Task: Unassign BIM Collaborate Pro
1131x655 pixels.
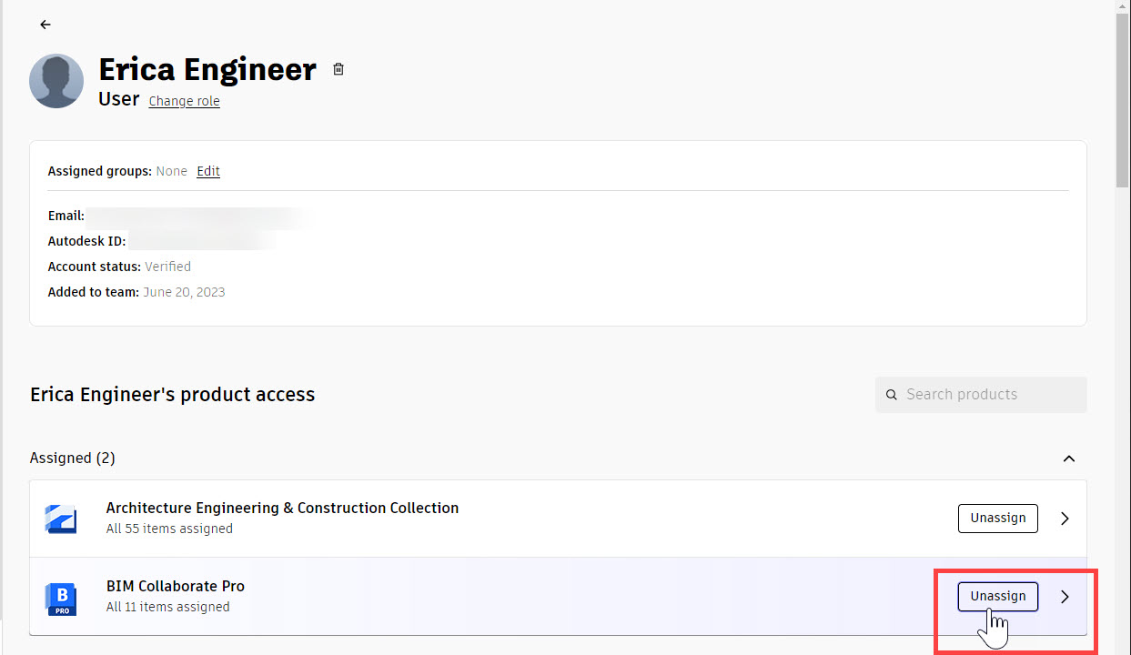Action: pyautogui.click(x=998, y=596)
